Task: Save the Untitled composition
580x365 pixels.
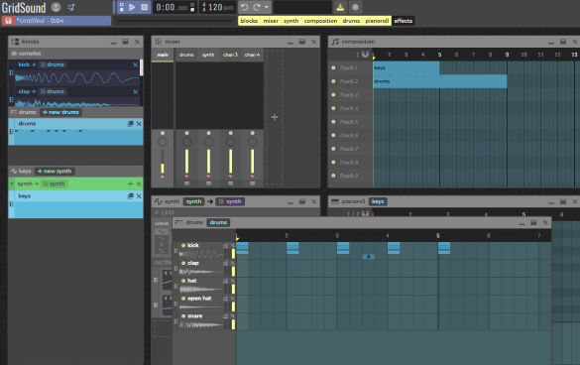Action: [8, 21]
